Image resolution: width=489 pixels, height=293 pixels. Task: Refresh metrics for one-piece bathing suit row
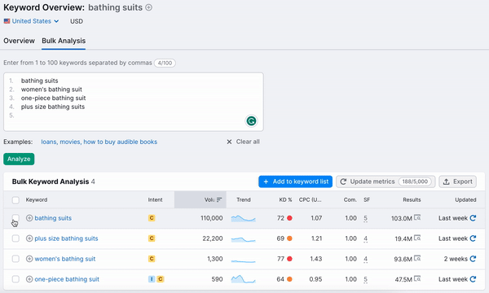pos(473,279)
